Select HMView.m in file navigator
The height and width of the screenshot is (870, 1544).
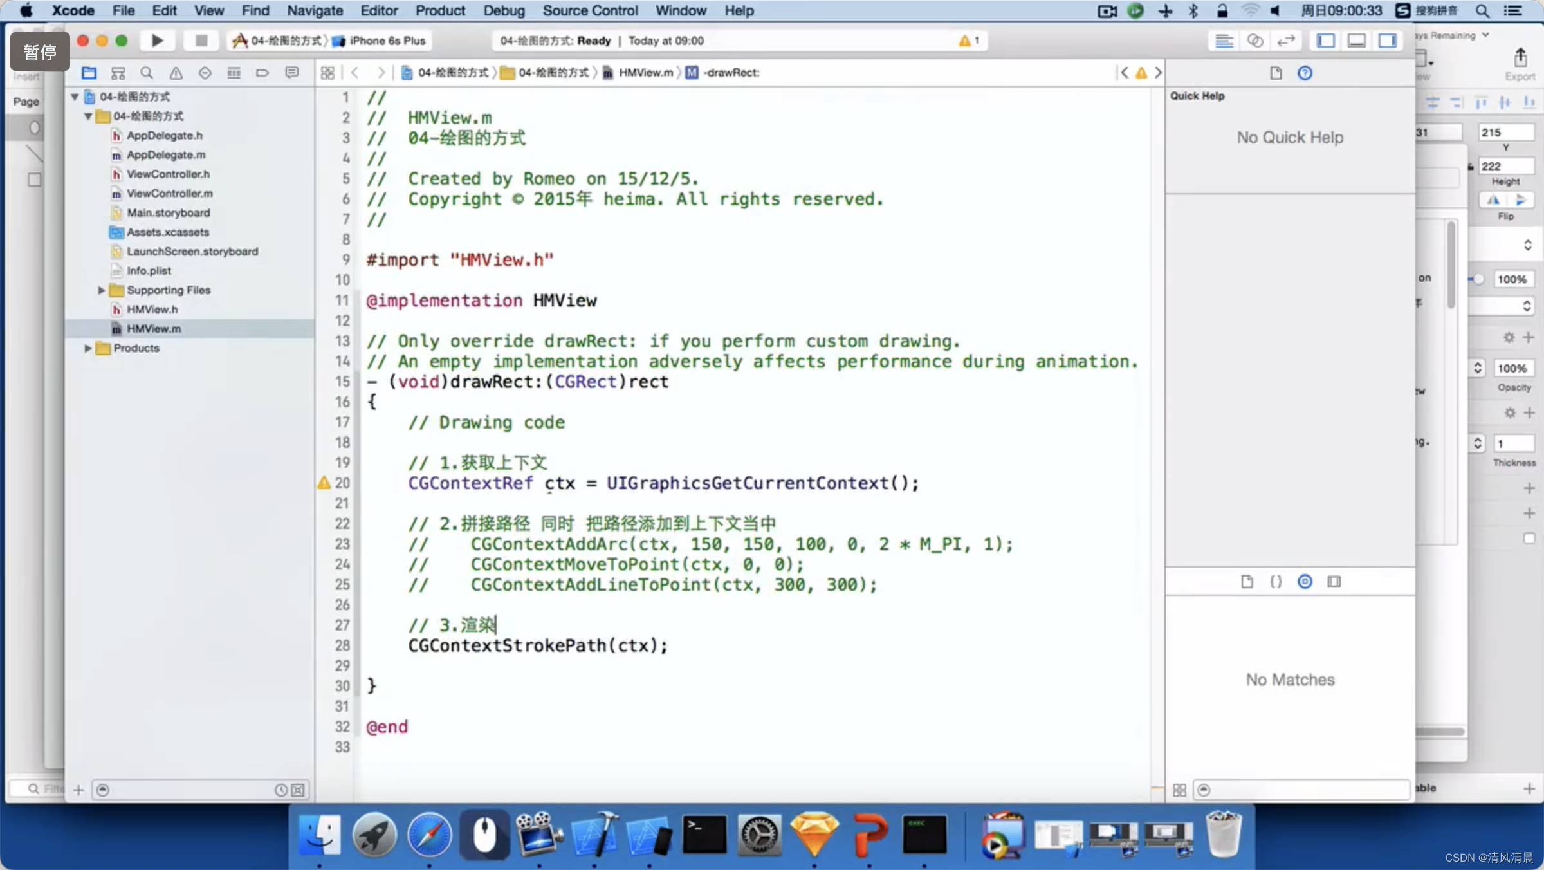point(152,328)
